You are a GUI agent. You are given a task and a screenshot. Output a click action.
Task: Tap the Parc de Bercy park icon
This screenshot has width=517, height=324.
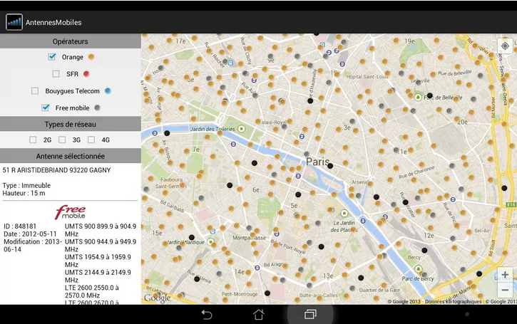pyautogui.click(x=419, y=269)
